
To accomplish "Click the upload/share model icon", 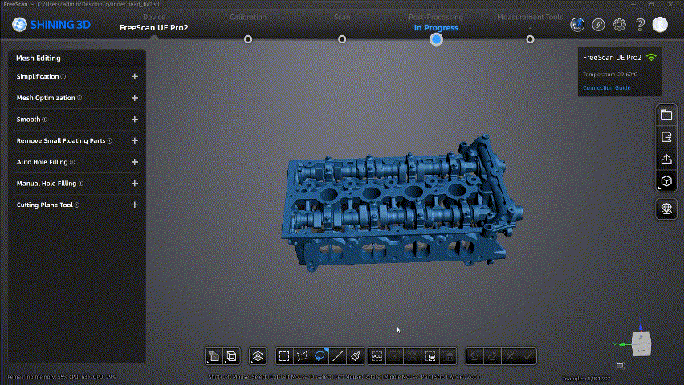I will [666, 159].
